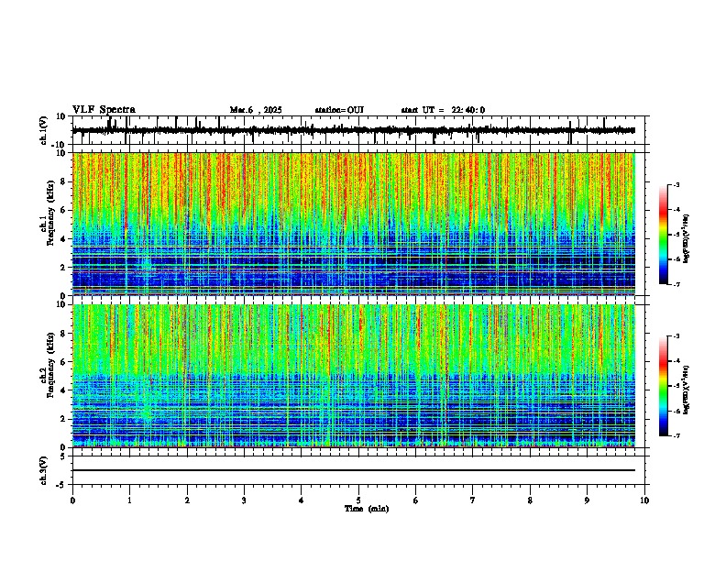This screenshot has height=561, width=726.
Task: Click the "-3" label on ch.1 colorbar
Action: point(676,184)
